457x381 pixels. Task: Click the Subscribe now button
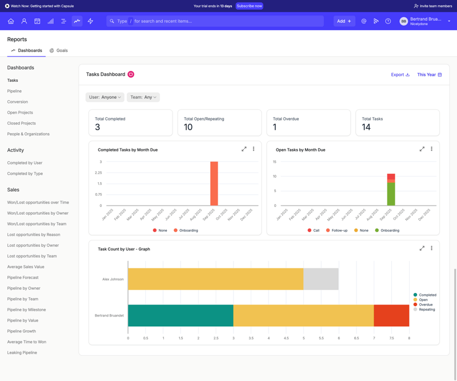tap(248, 5)
